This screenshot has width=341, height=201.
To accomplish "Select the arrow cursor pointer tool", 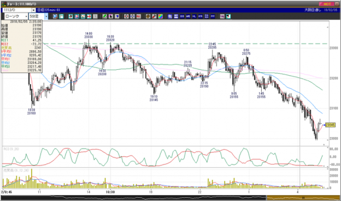I will [111, 16].
